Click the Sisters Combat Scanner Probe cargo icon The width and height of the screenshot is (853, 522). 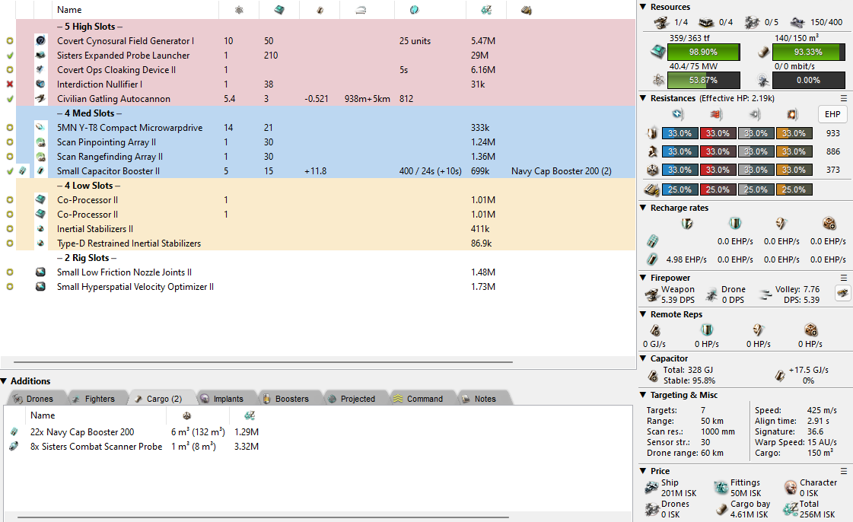coord(14,447)
